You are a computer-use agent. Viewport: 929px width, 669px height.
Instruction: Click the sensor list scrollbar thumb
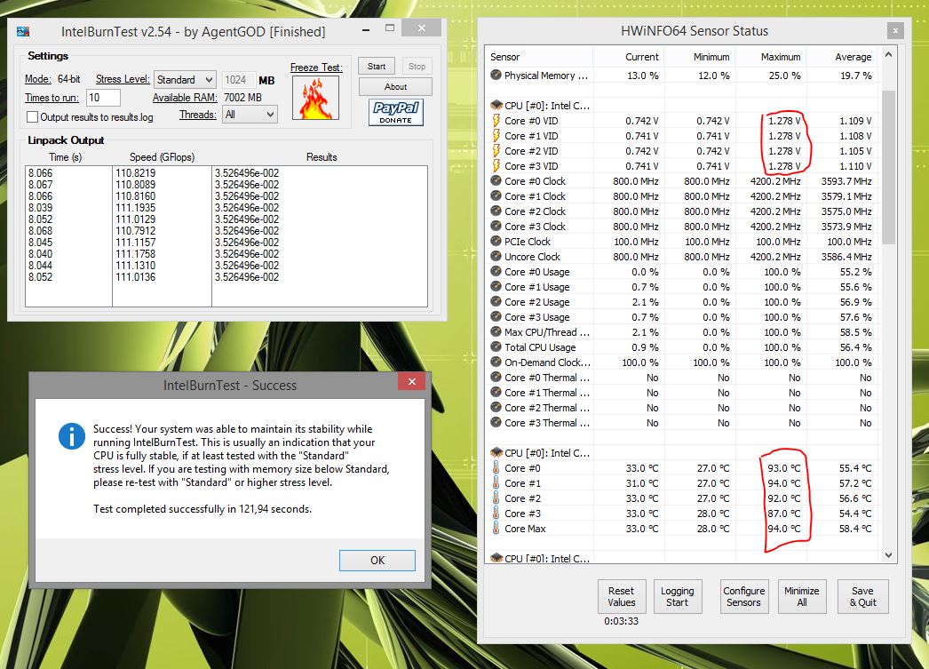(888, 168)
